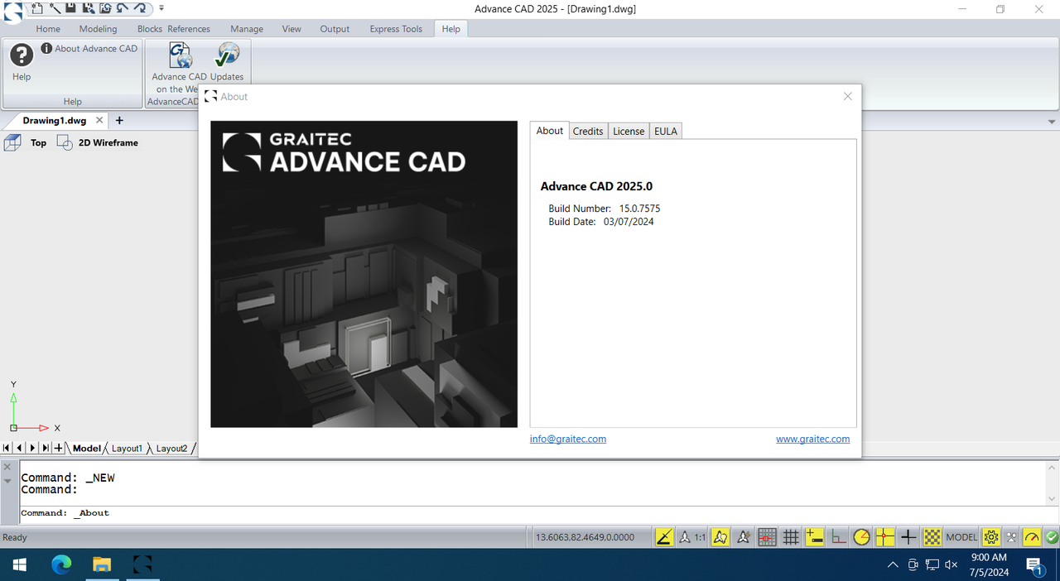Click the MODEL space button in status bar
Viewport: 1060px width, 581px height.
coord(961,537)
